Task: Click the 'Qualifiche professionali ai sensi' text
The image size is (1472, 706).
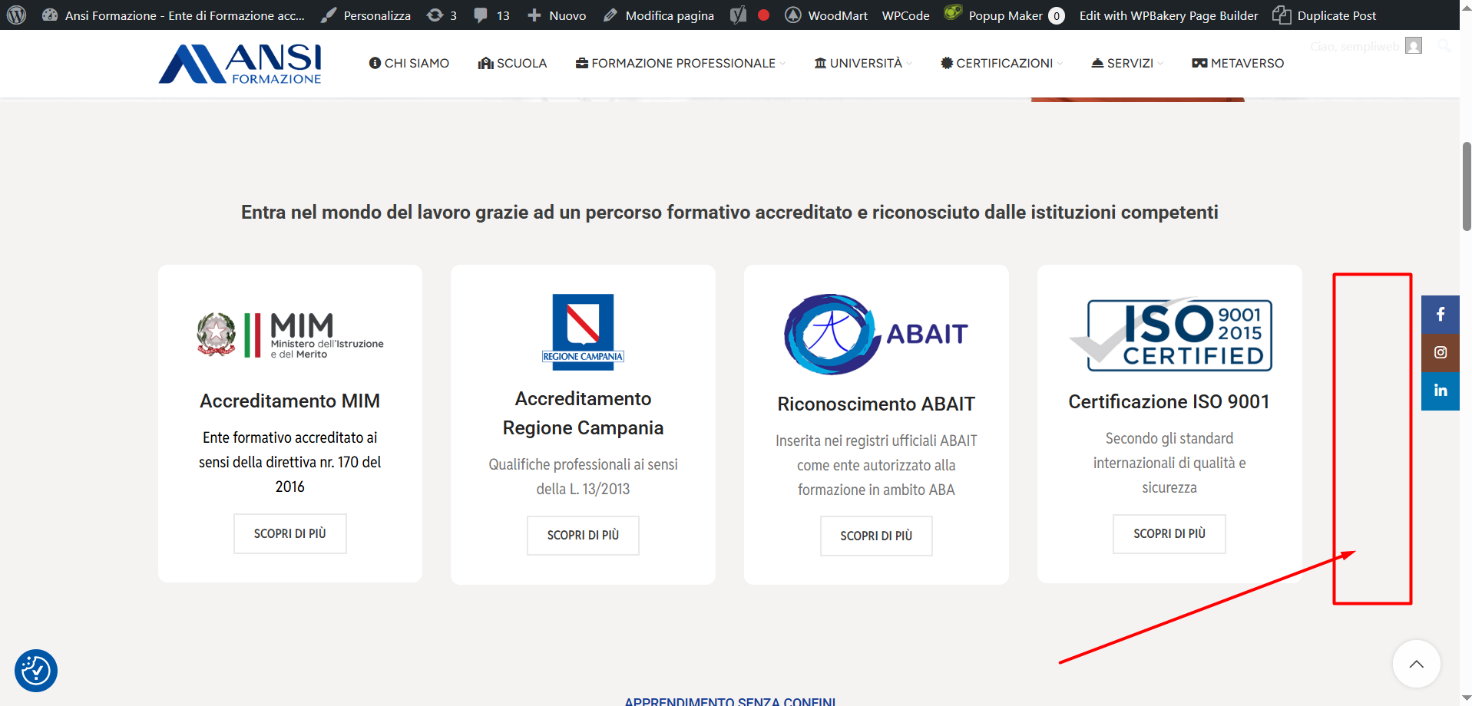Action: click(x=583, y=477)
